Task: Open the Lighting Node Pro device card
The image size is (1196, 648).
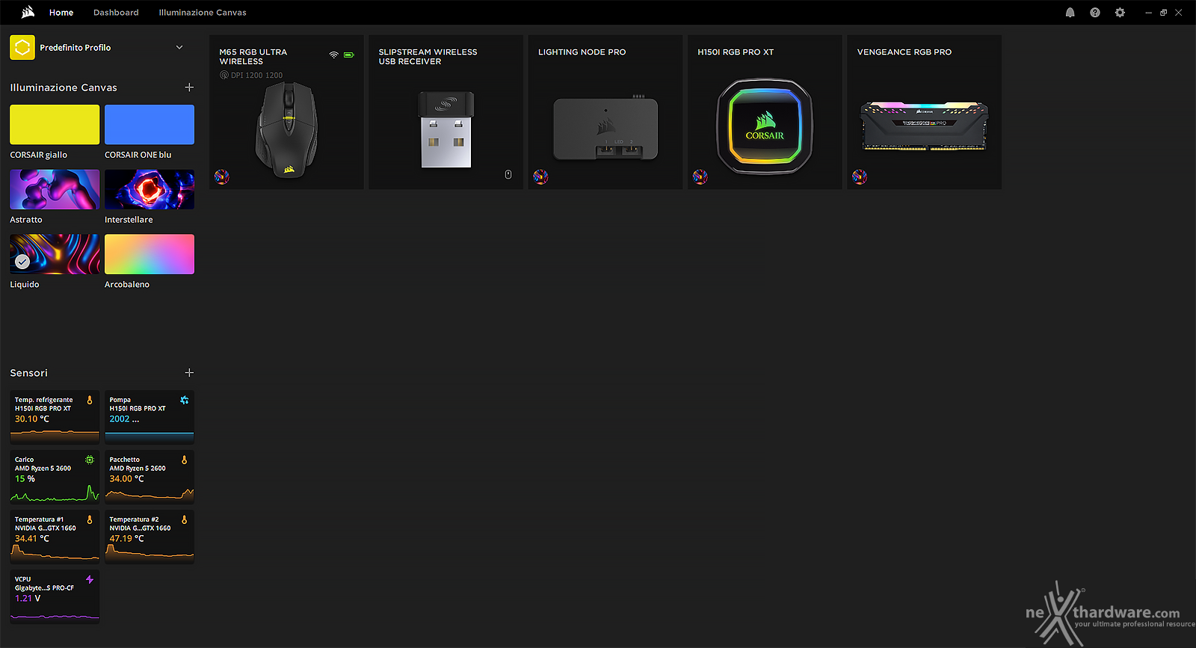Action: coord(605,112)
